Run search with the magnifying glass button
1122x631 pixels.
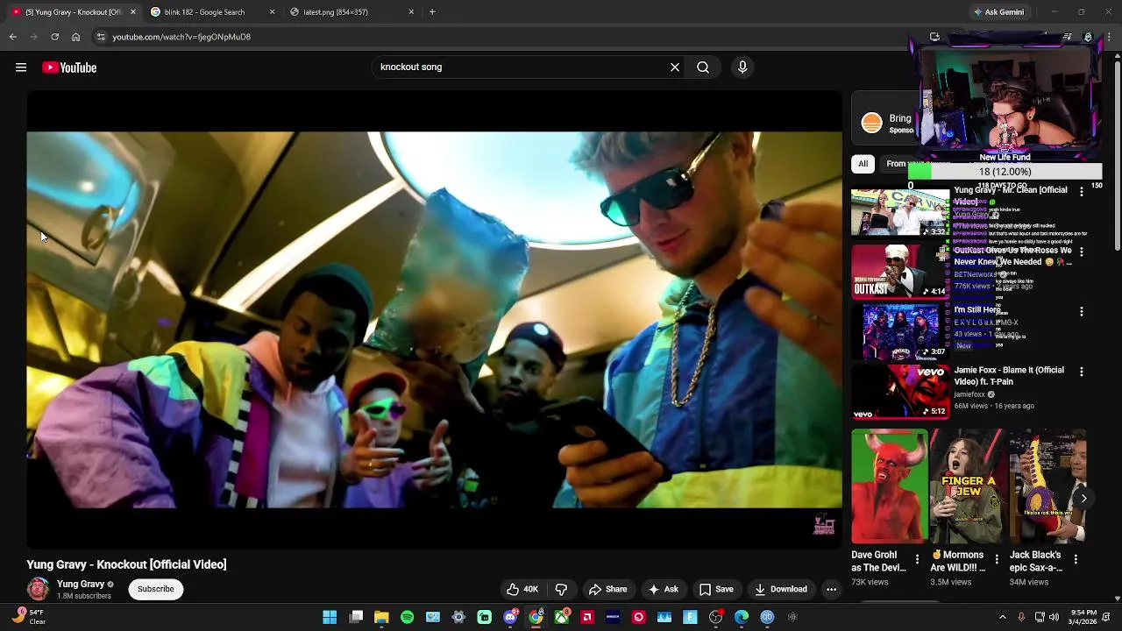point(703,67)
